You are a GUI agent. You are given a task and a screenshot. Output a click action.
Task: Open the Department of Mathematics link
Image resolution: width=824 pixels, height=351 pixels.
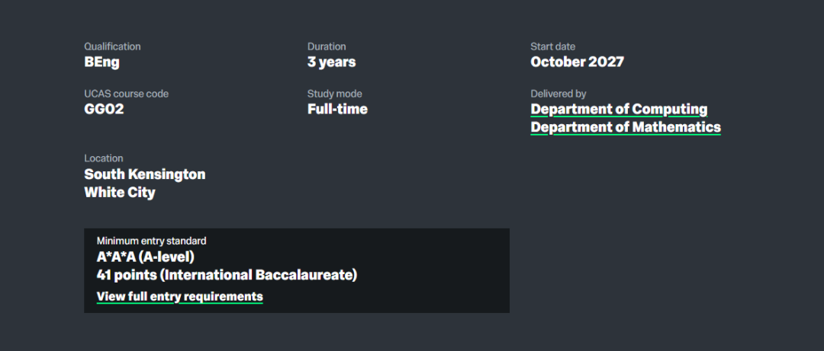pos(626,128)
